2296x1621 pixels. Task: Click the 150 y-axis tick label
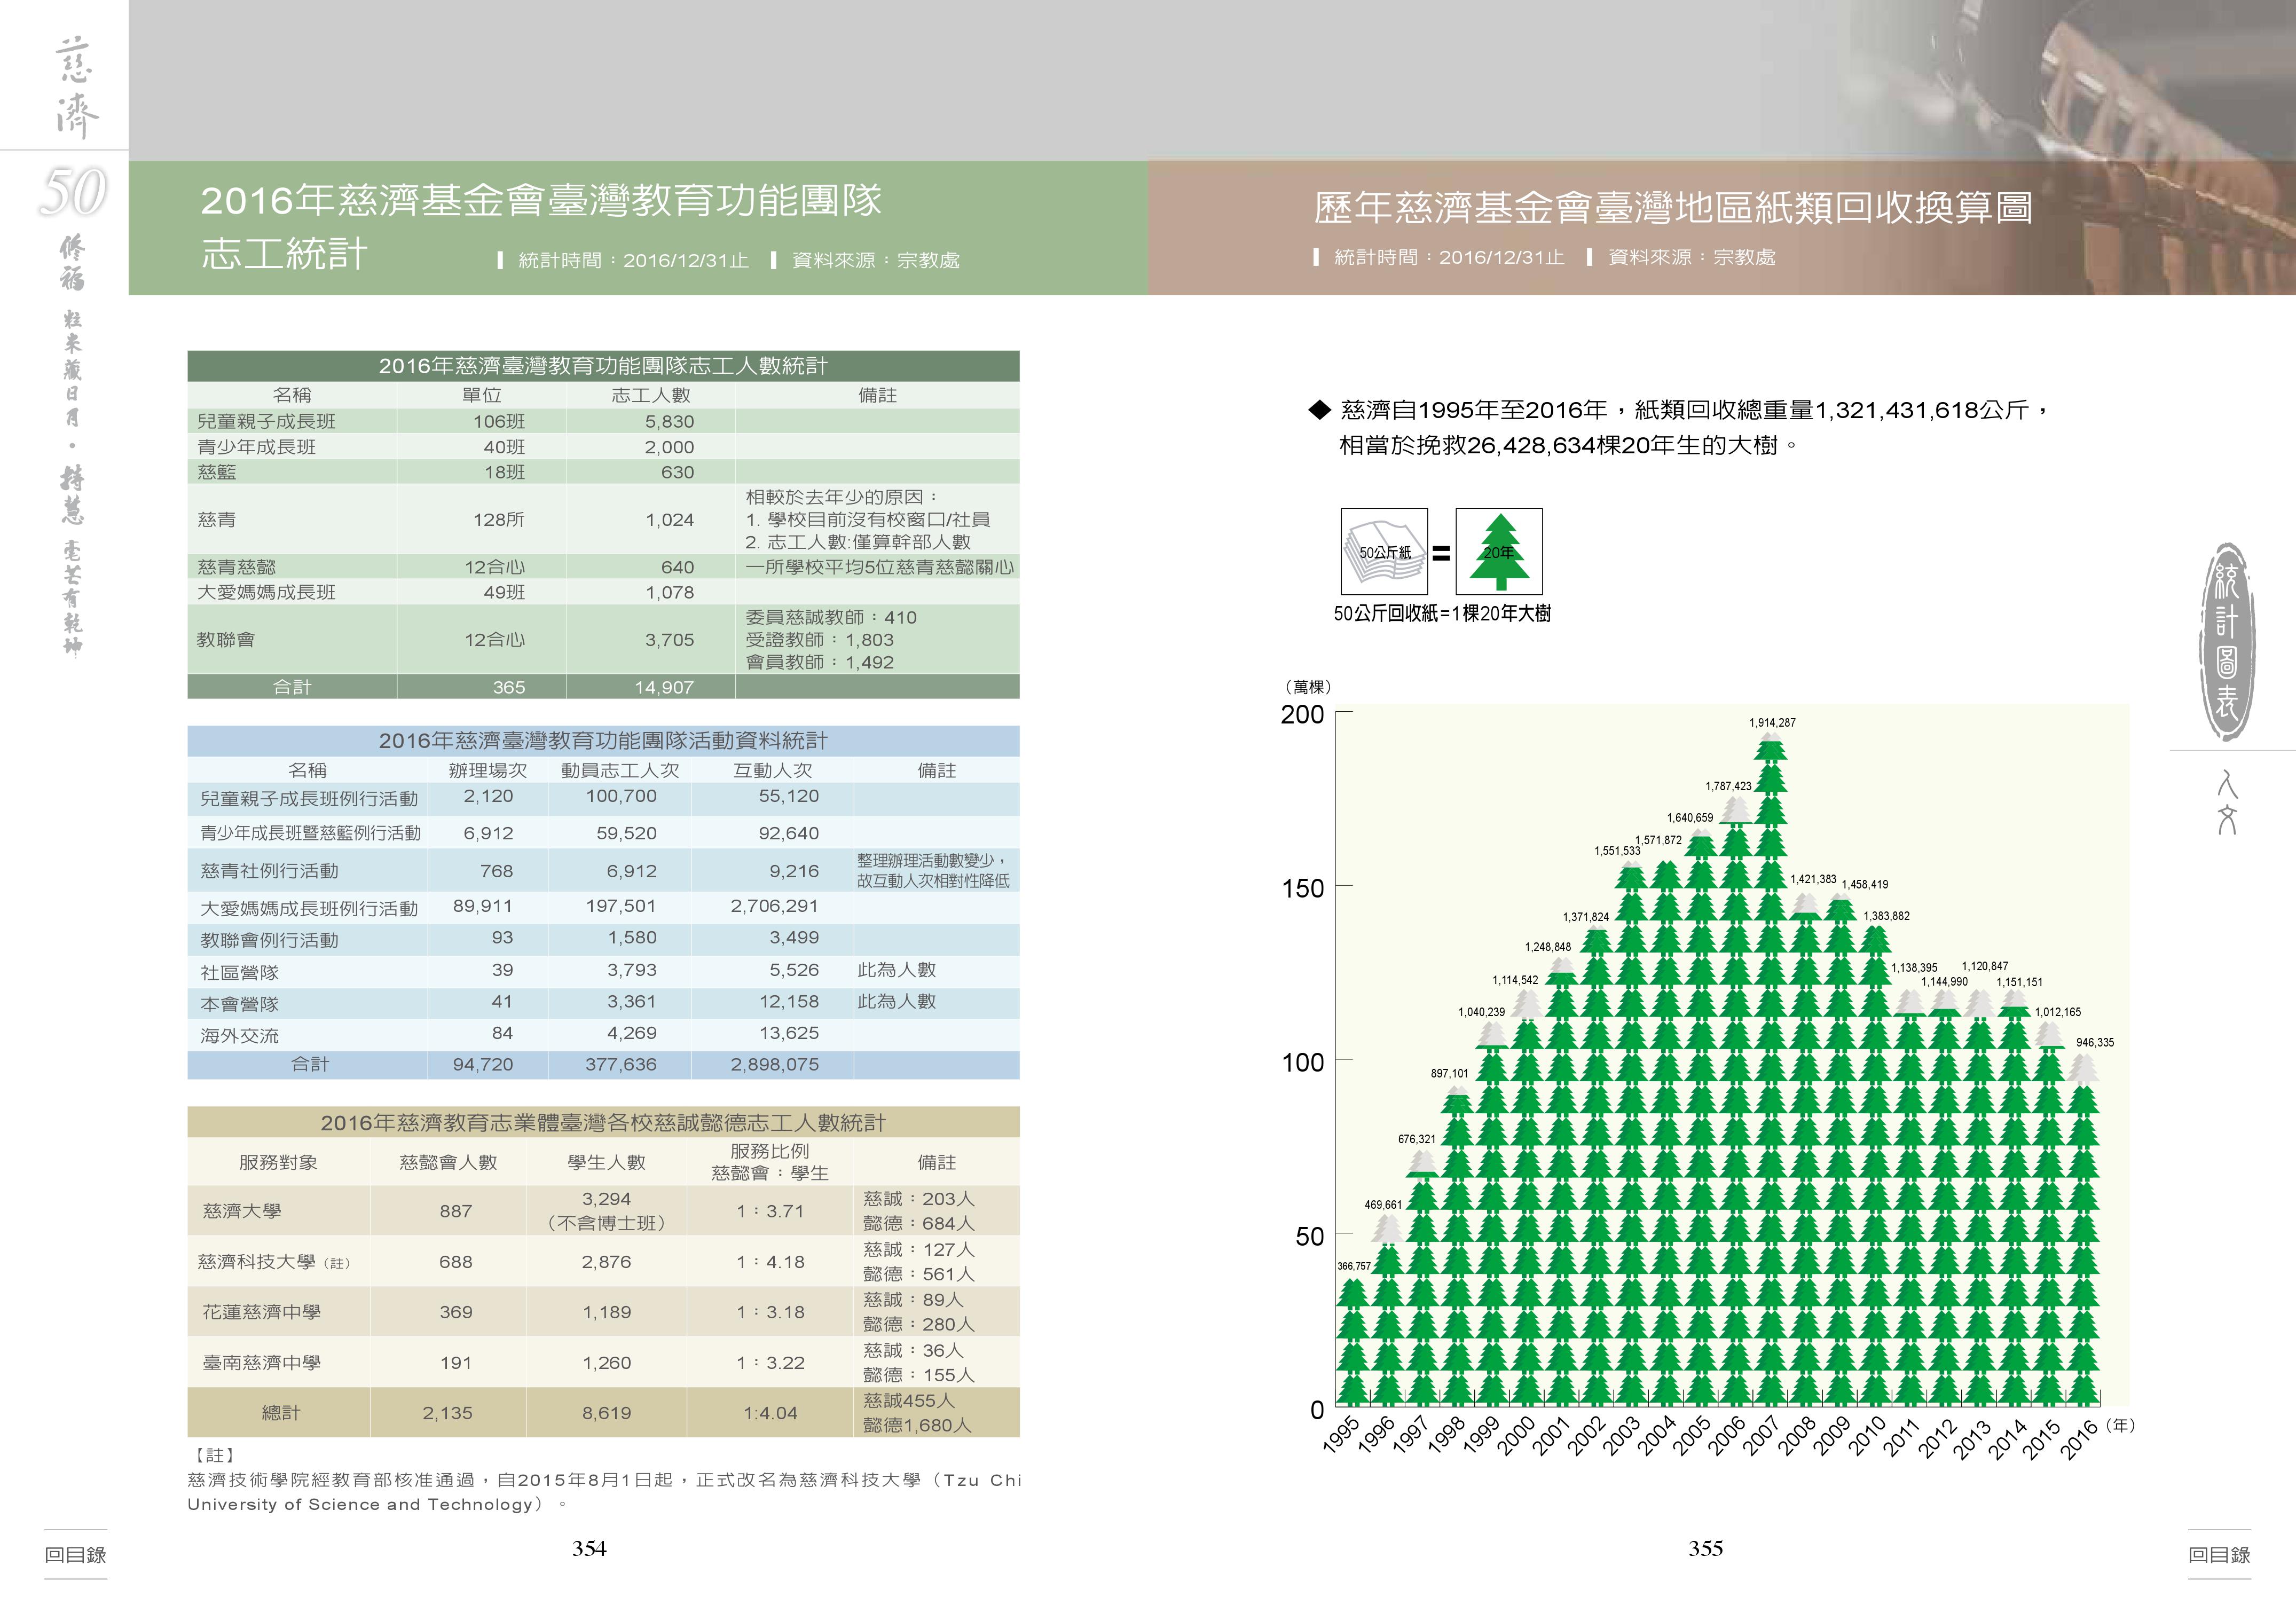pos(1302,888)
